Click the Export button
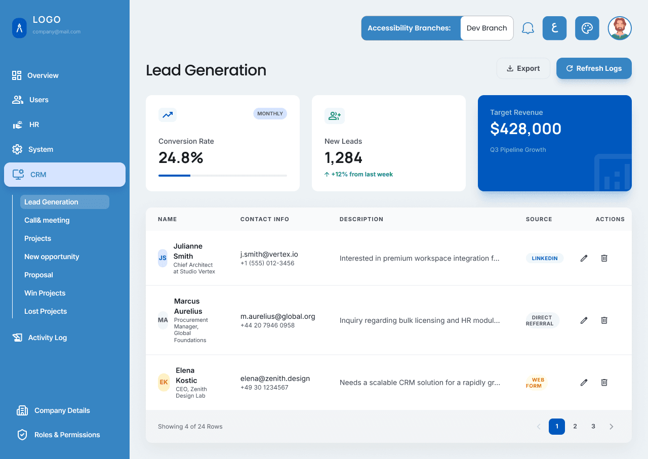Viewport: 648px width, 459px height. click(x=523, y=68)
